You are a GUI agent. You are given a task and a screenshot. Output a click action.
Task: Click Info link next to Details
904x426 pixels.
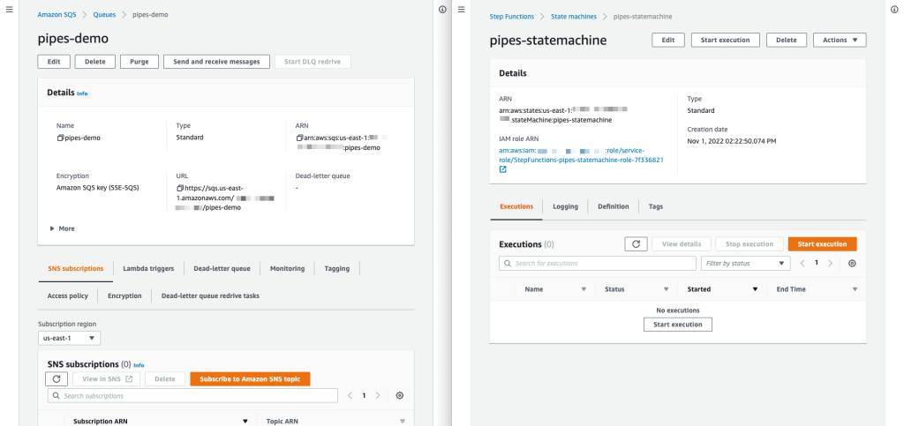coord(82,93)
